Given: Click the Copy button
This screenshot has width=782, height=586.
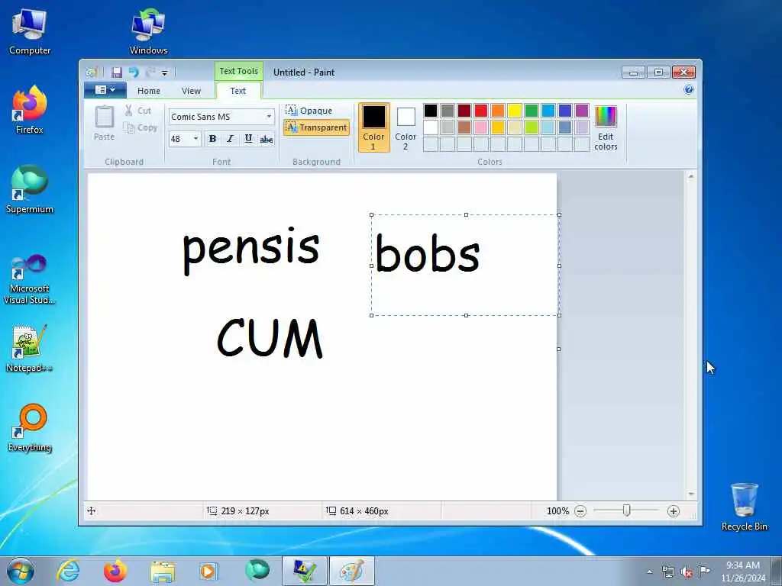Looking at the screenshot, I should [141, 128].
